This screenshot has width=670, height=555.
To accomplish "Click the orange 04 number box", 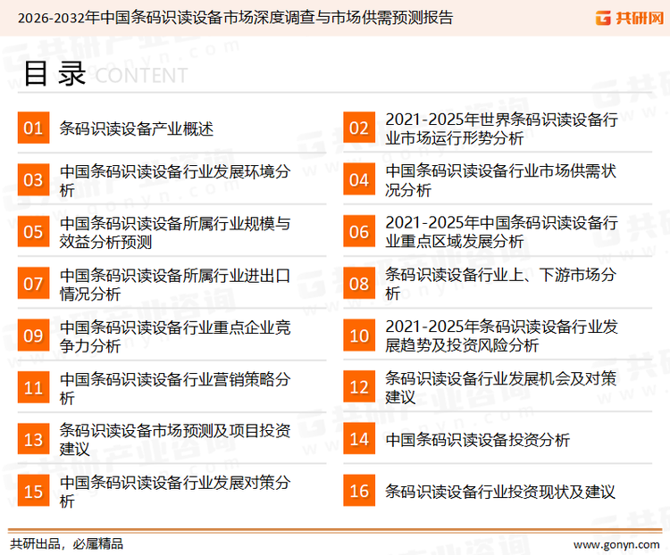I will (x=359, y=179).
